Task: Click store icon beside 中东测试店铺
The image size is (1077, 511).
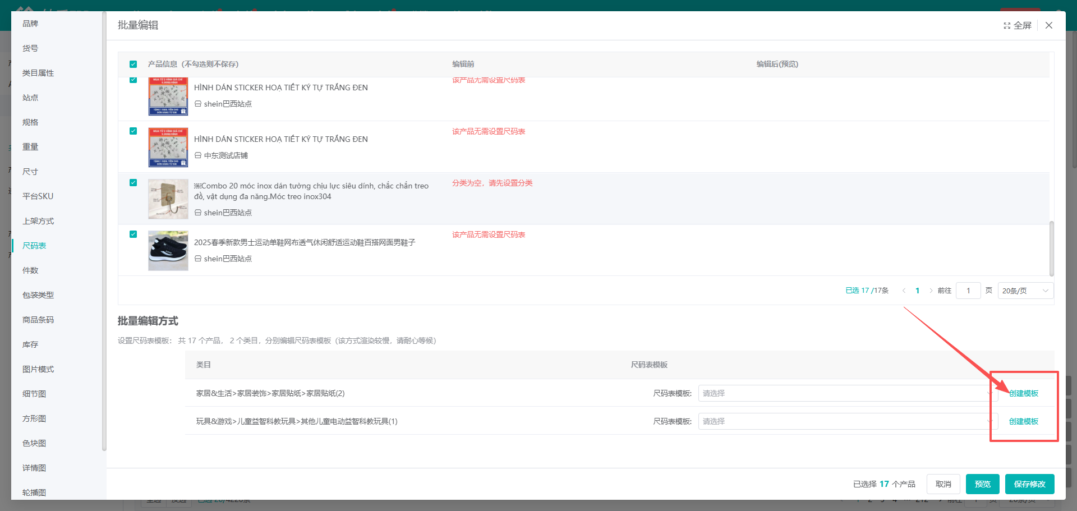Action: pyautogui.click(x=198, y=155)
